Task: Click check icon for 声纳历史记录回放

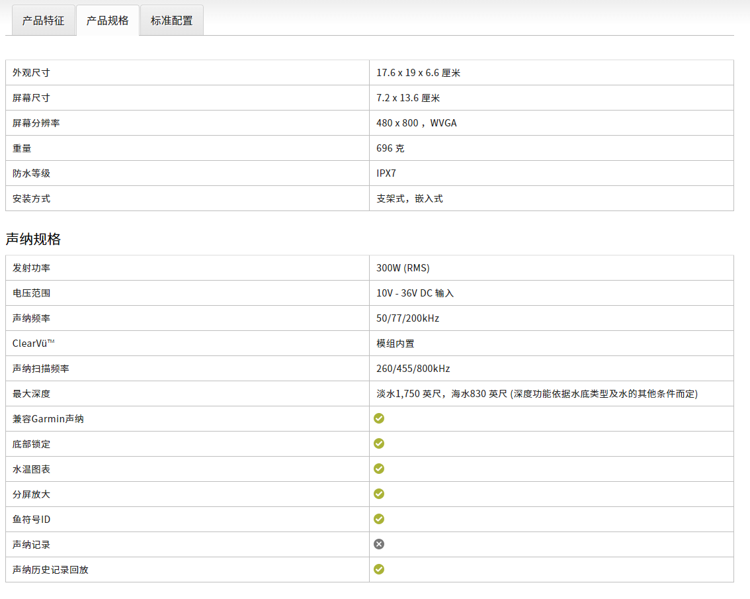Action: point(379,569)
